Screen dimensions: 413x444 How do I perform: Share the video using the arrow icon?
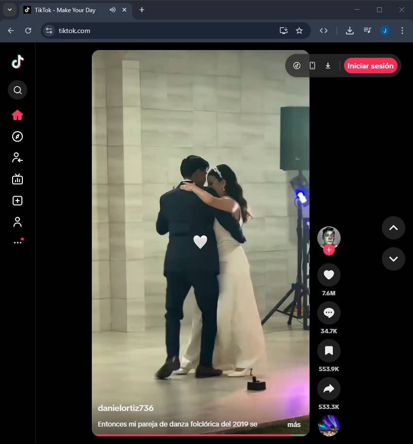click(328, 389)
